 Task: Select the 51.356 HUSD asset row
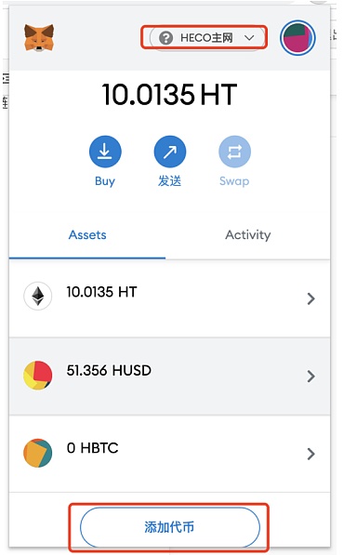pos(169,376)
